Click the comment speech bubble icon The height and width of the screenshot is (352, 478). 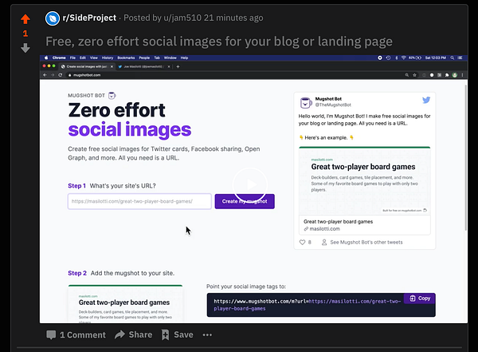click(x=51, y=335)
